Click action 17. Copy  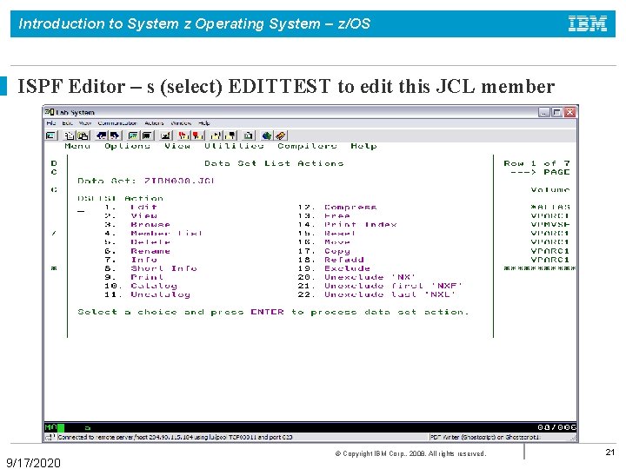(x=323, y=251)
